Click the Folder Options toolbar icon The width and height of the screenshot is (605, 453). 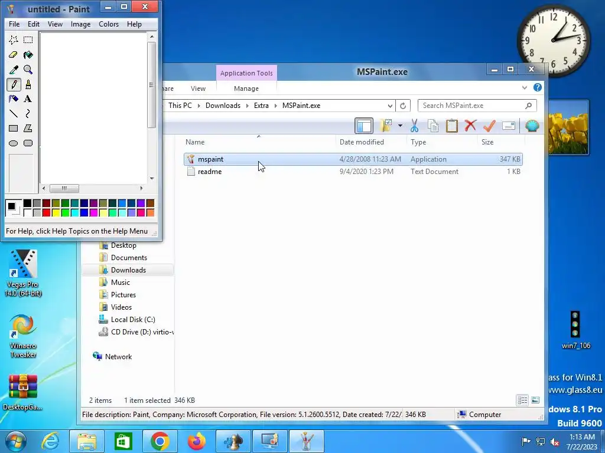pyautogui.click(x=386, y=126)
